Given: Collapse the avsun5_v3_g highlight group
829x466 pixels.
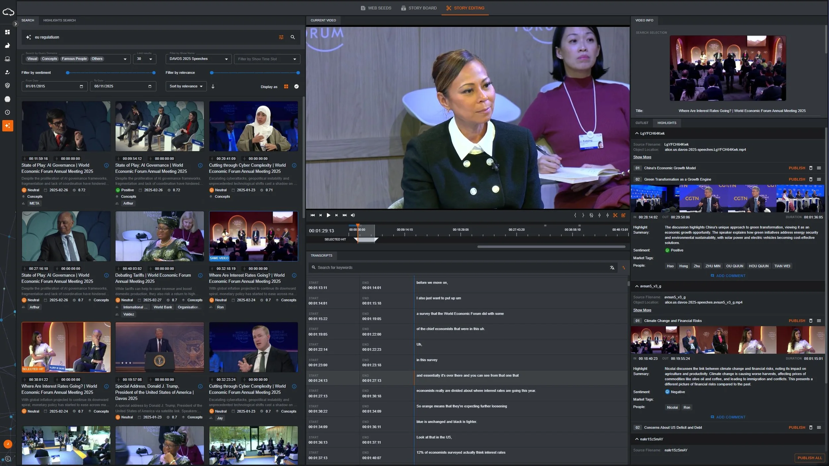Looking at the screenshot, I should (637, 286).
